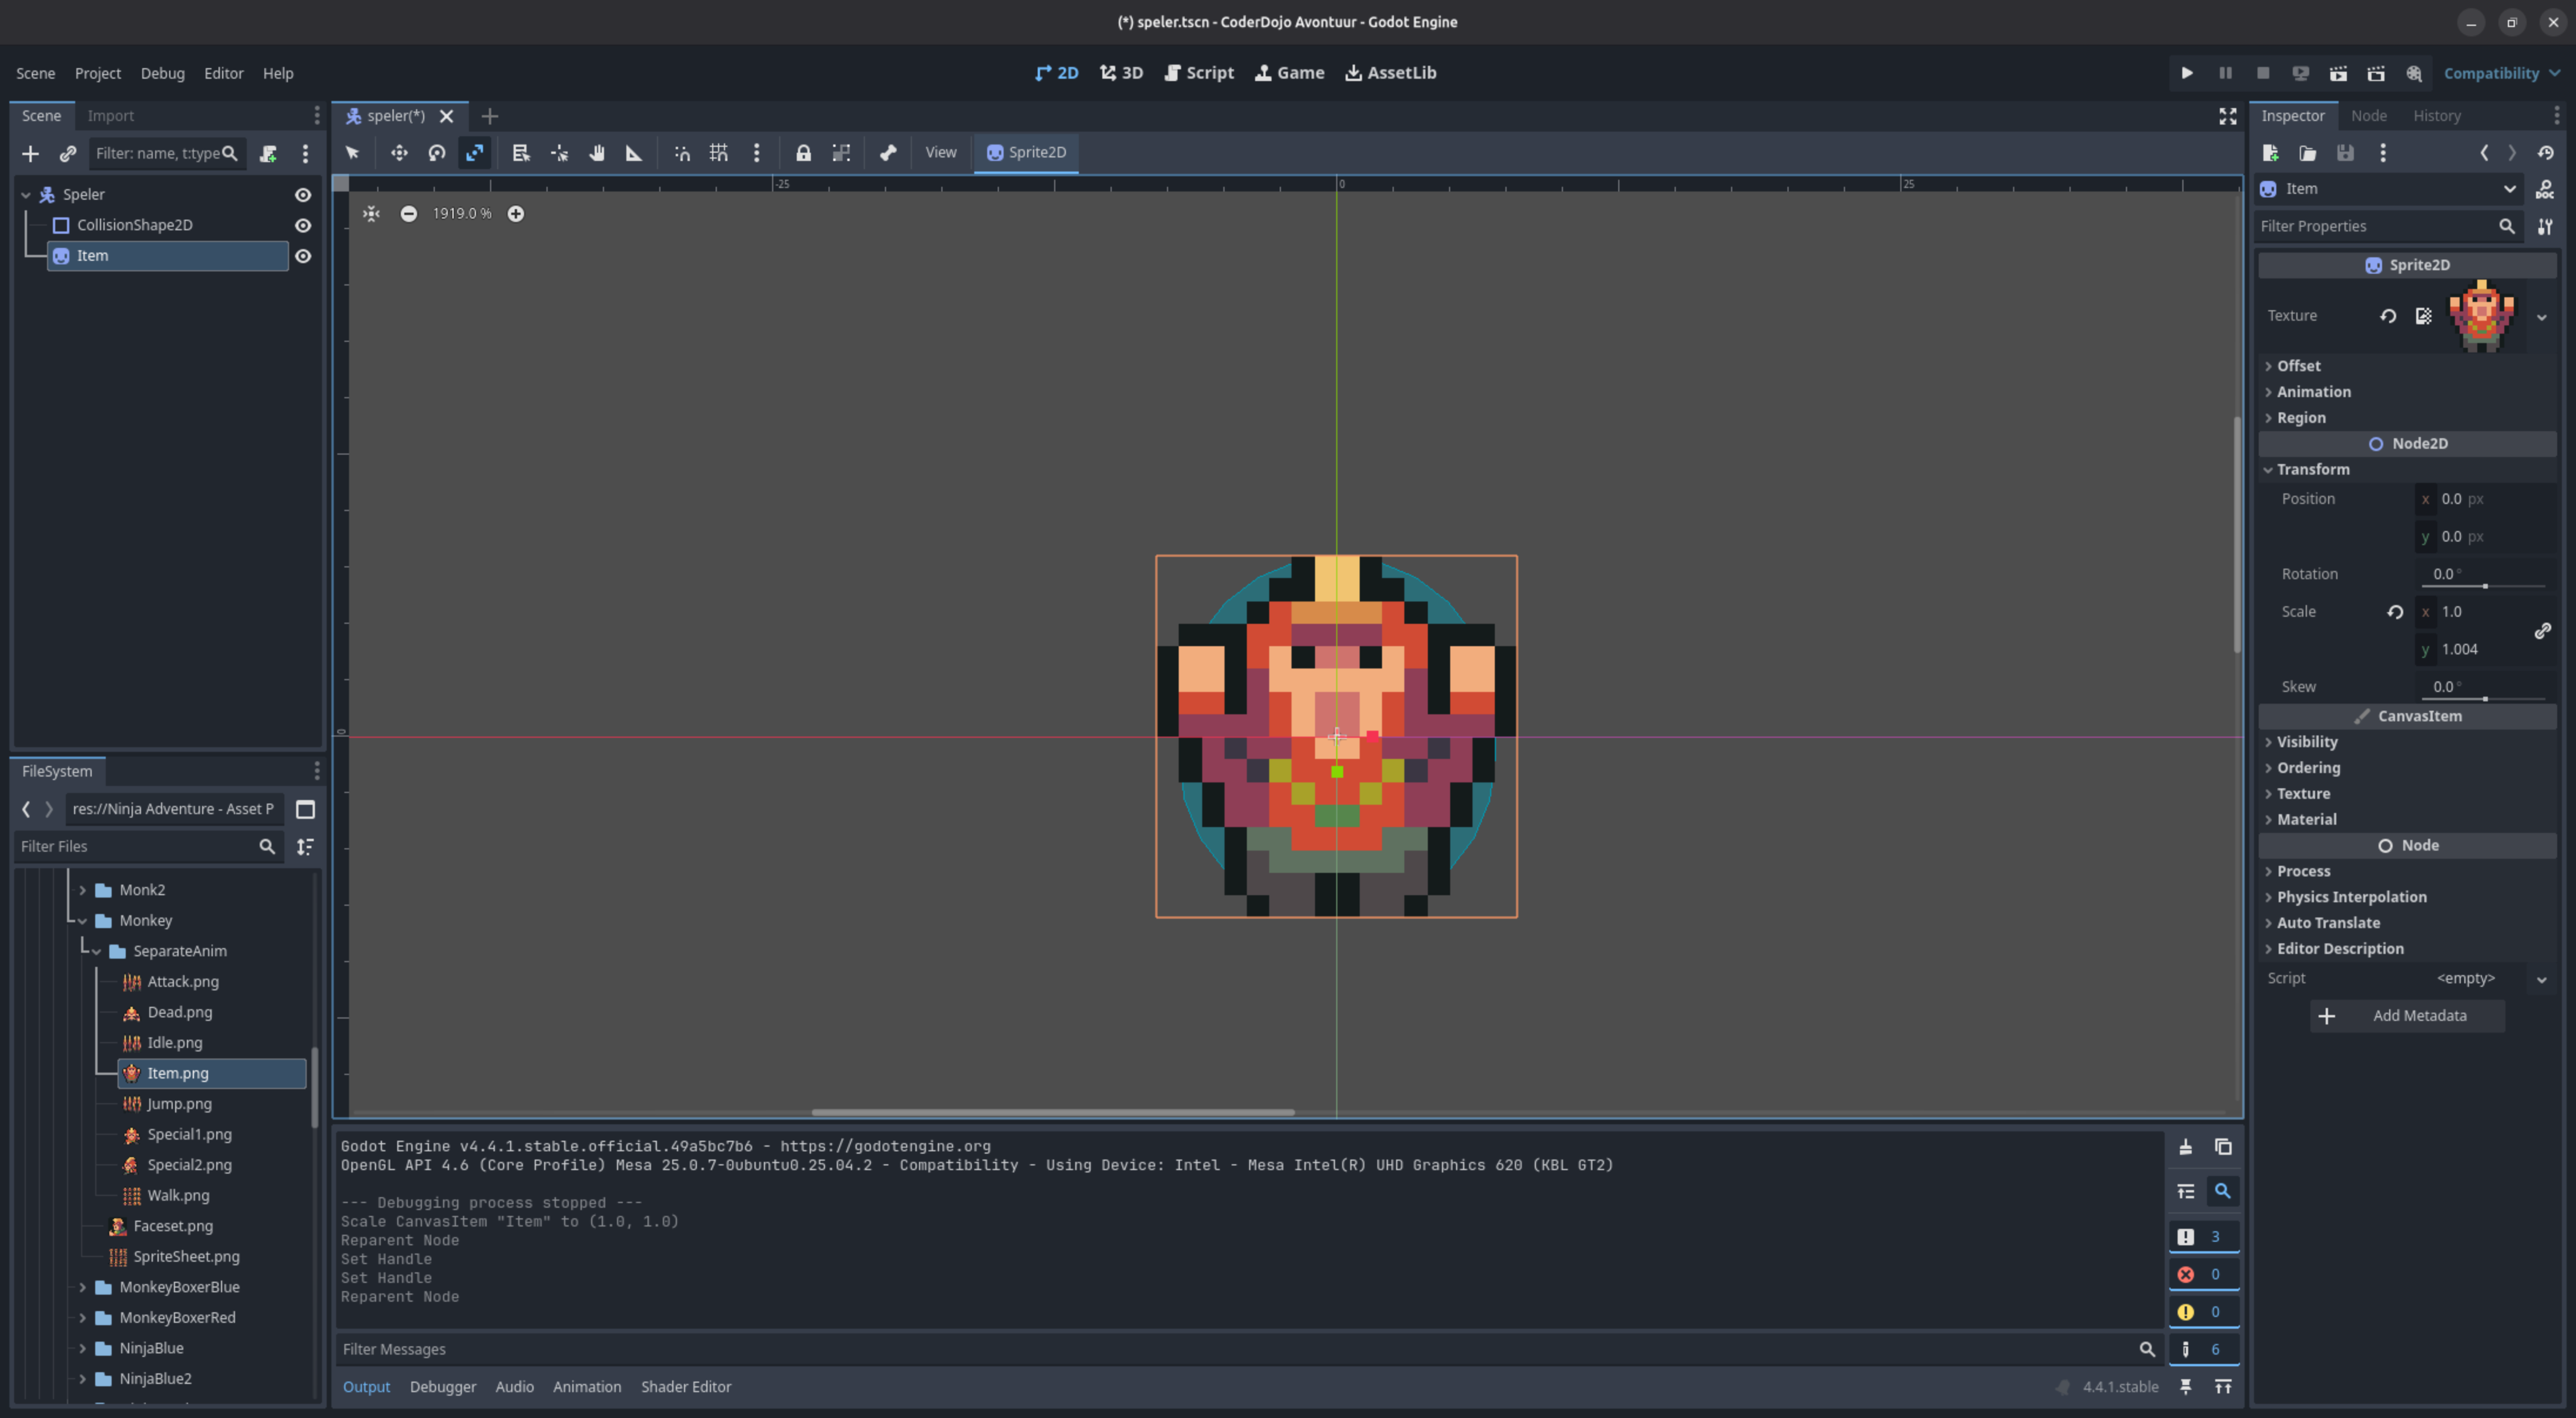Toggle error messages filter in output
2576x1418 pixels.
(2203, 1274)
